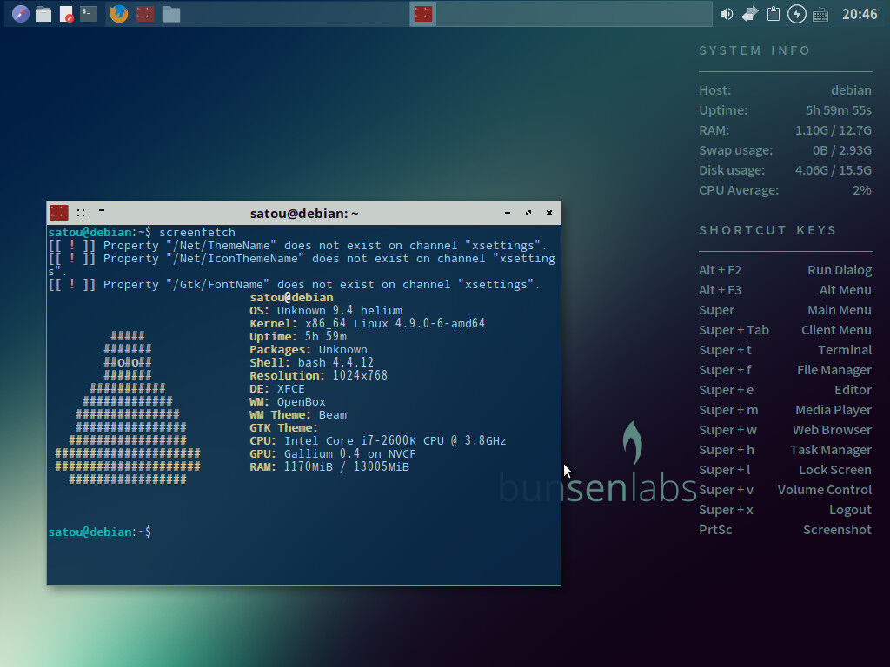
Task: Launch the text editor from the panel
Action: (x=66, y=14)
